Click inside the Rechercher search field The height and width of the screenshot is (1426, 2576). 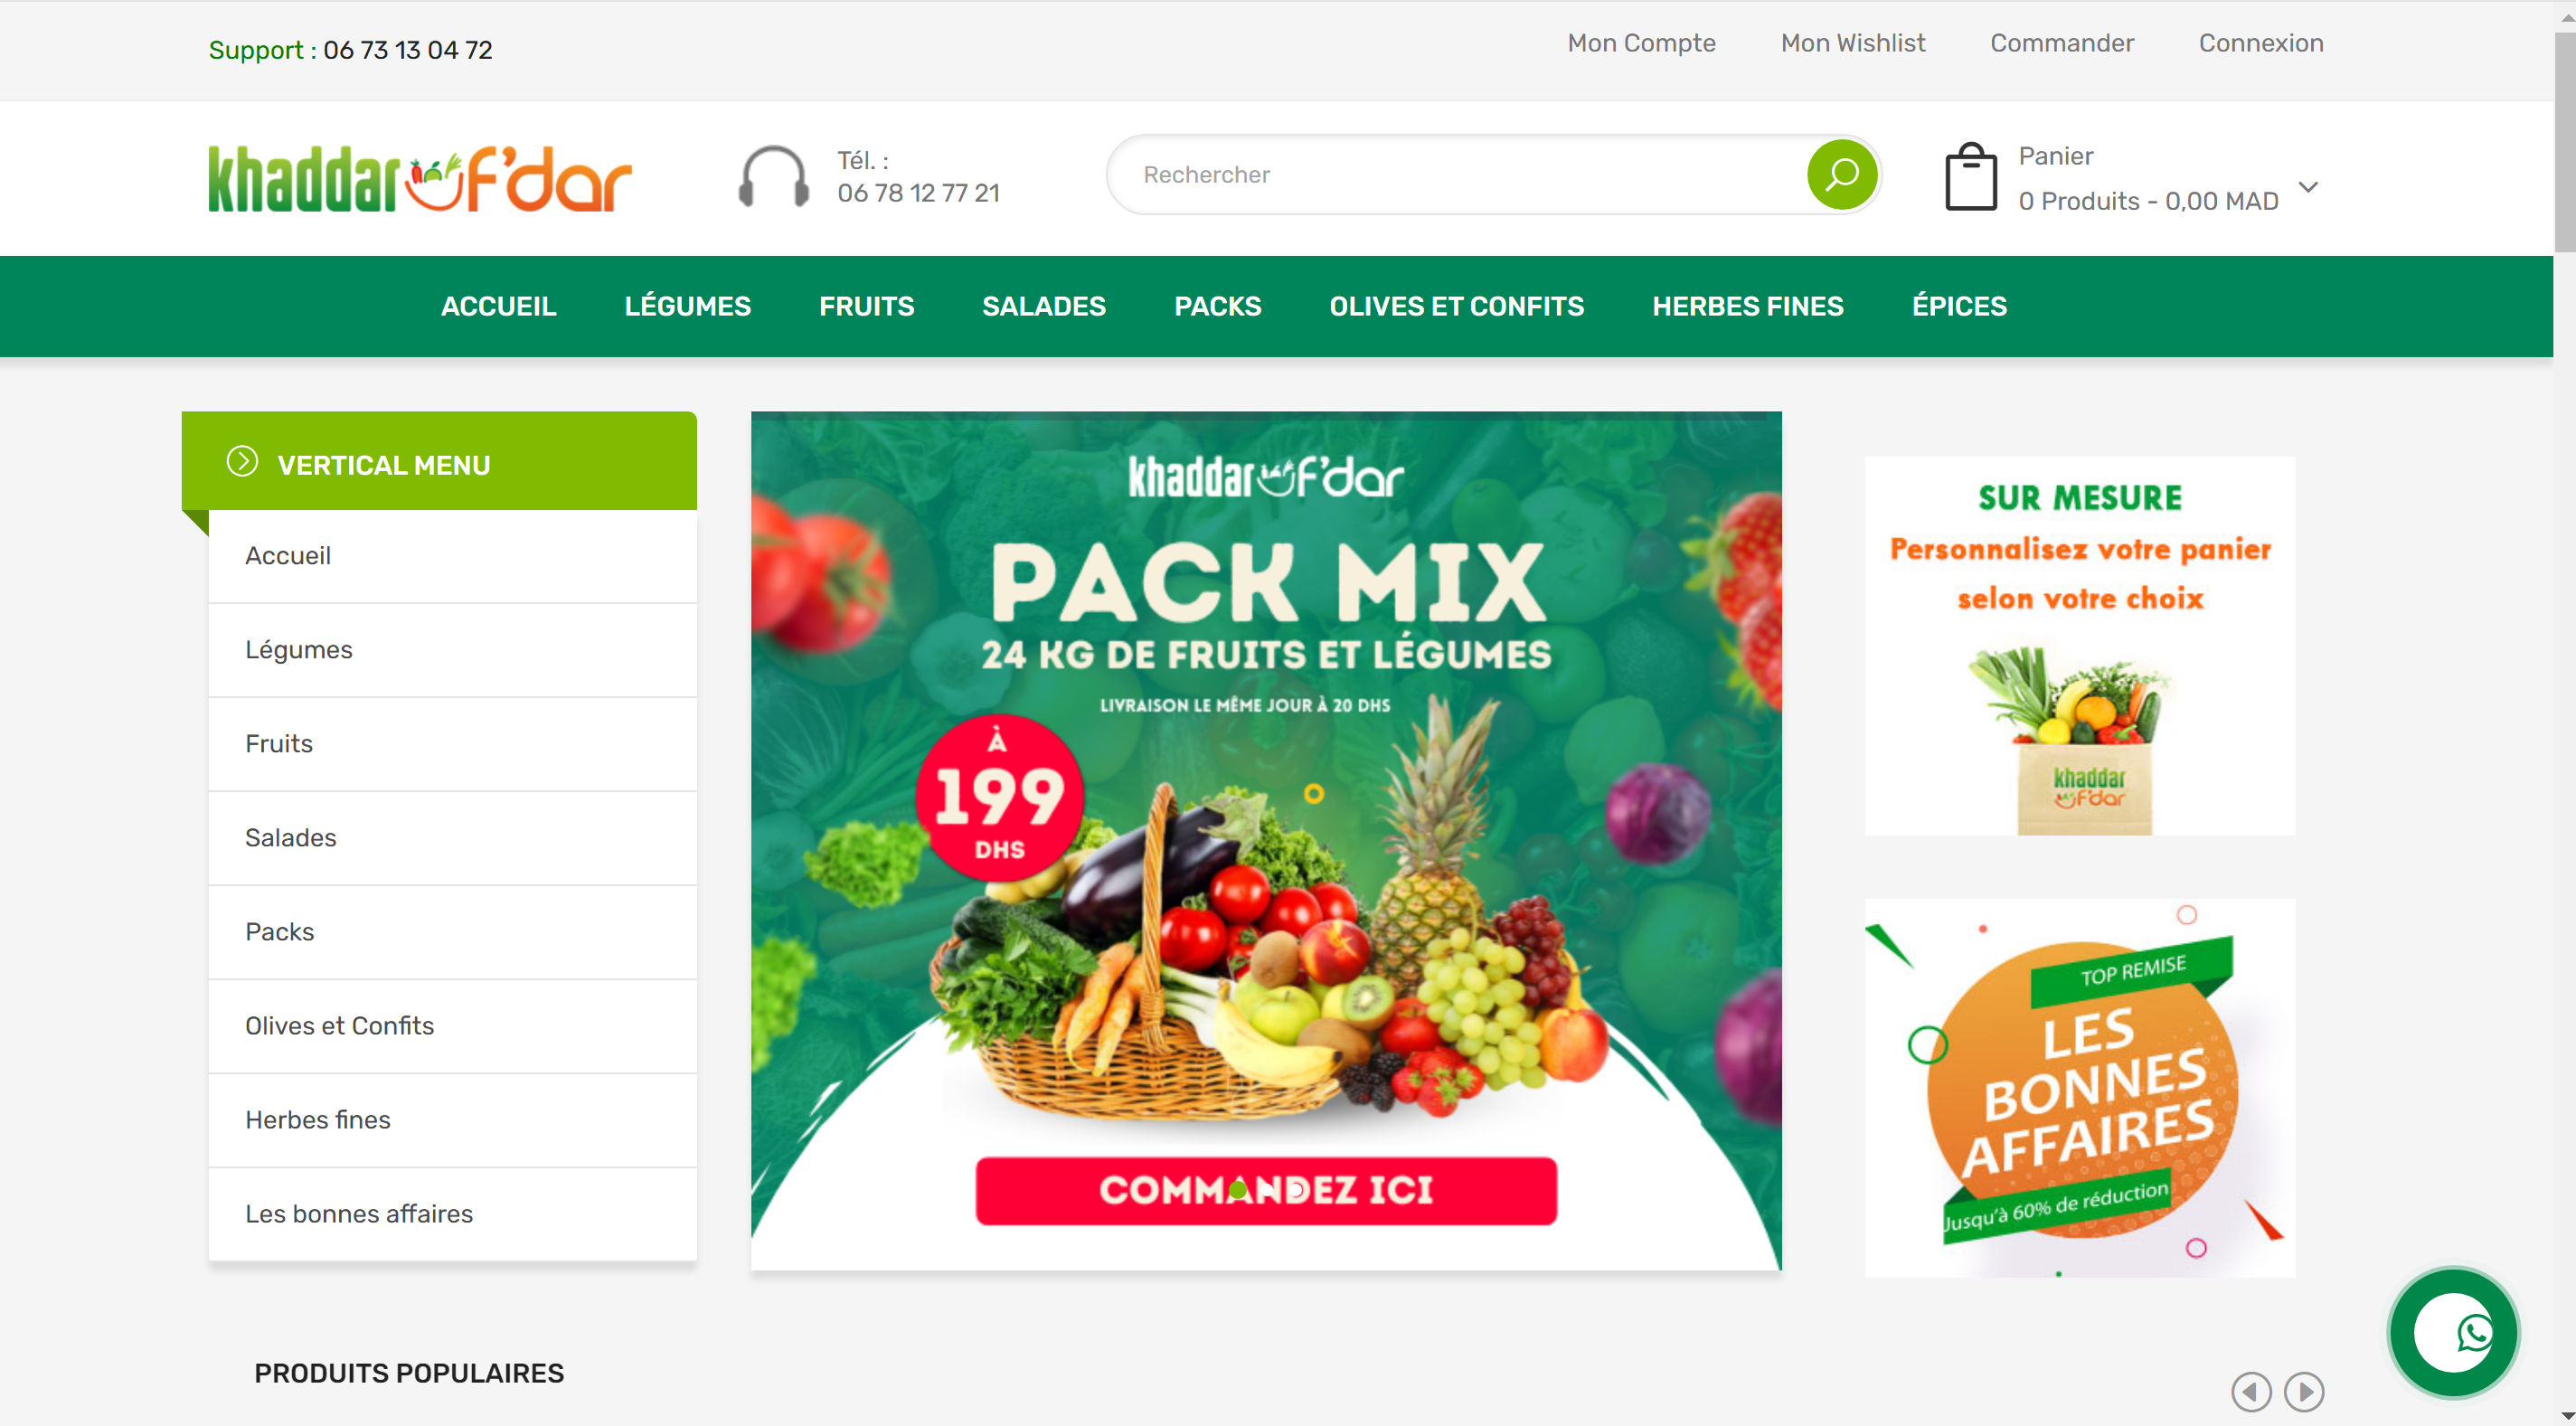pos(1455,175)
